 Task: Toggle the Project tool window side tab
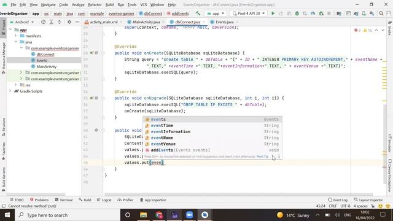coord(3,28)
